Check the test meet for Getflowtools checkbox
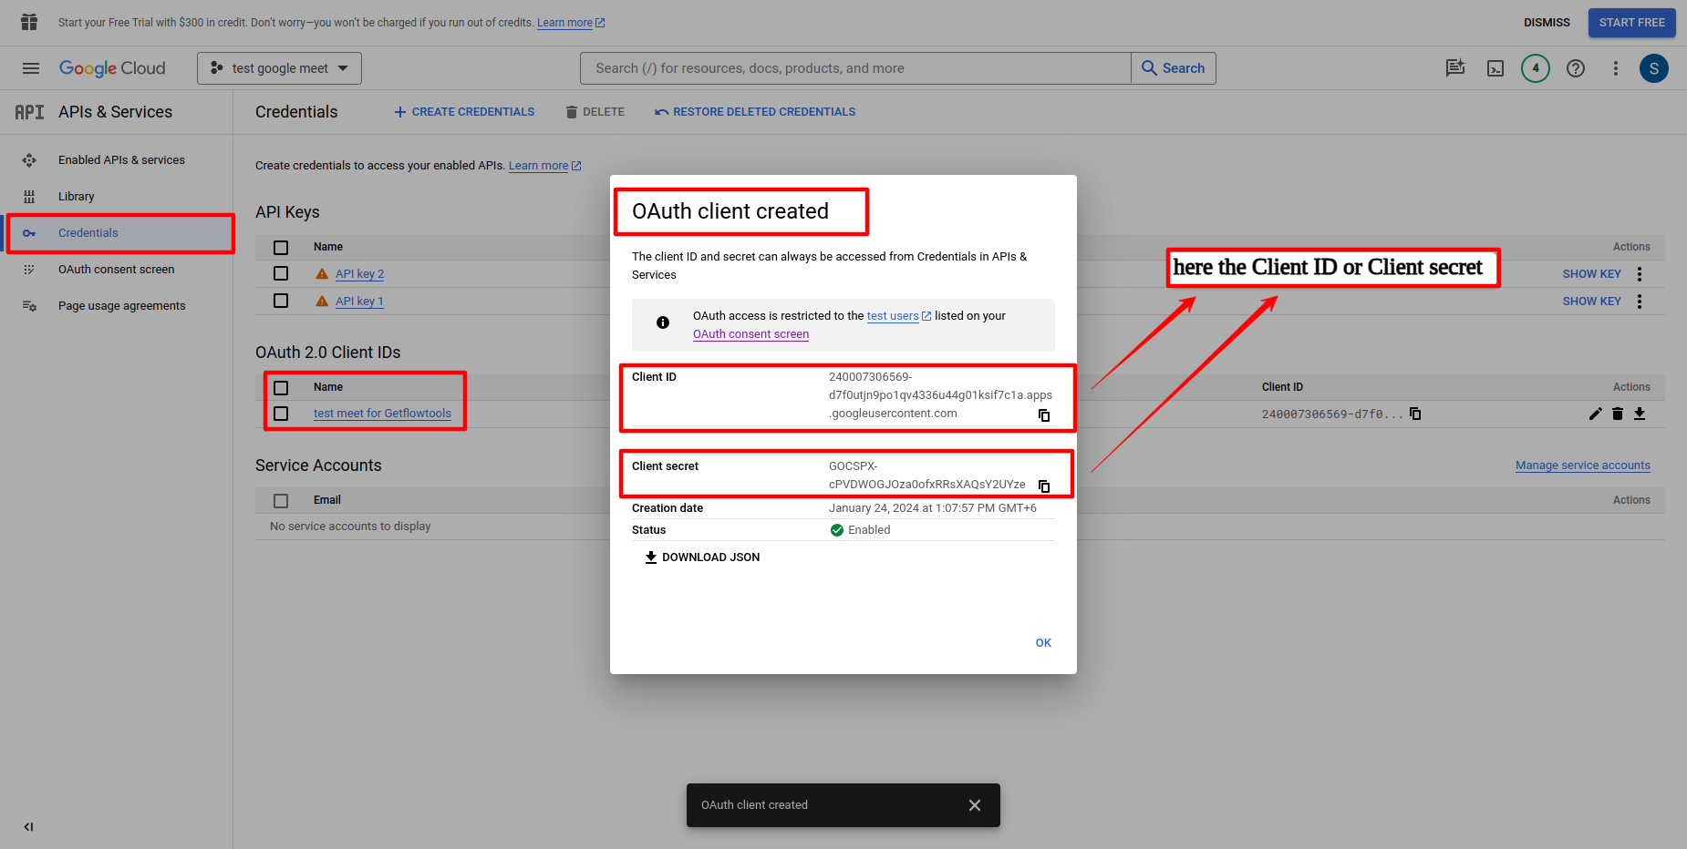This screenshot has width=1687, height=849. coord(281,414)
